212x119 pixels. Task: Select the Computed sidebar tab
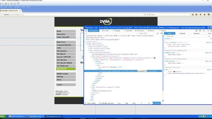(182, 33)
